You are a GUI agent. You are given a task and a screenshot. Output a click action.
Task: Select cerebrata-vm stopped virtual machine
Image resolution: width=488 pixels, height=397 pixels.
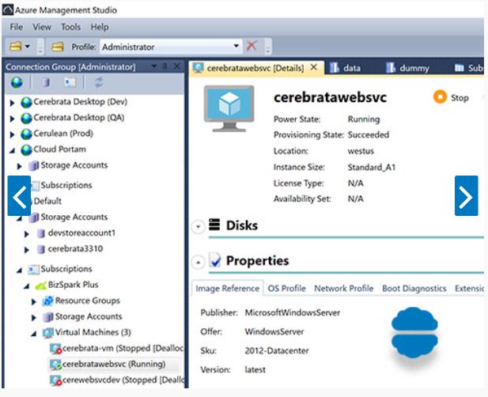(123, 348)
